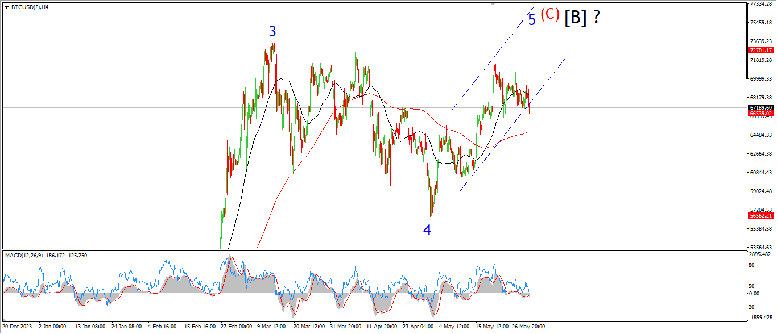The width and height of the screenshot is (777, 334).
Task: Open the BTCUSD chart dropdown arrow
Action: (x=6, y=7)
